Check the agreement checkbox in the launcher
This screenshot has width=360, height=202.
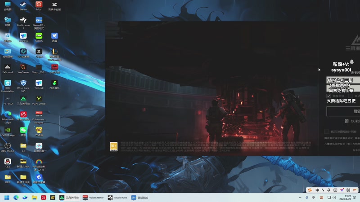click(x=327, y=132)
